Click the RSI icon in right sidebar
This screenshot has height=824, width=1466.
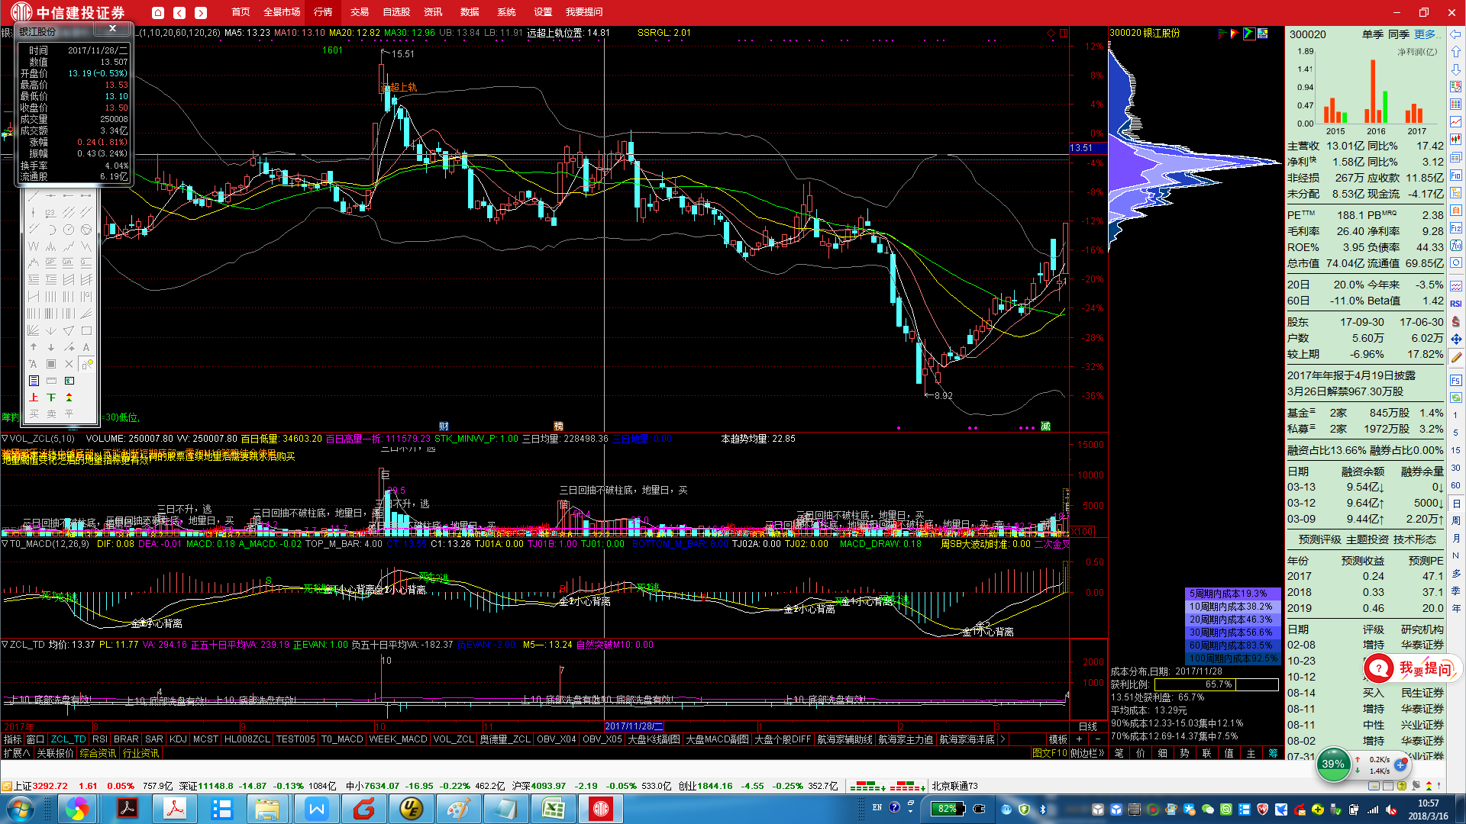click(x=1456, y=304)
